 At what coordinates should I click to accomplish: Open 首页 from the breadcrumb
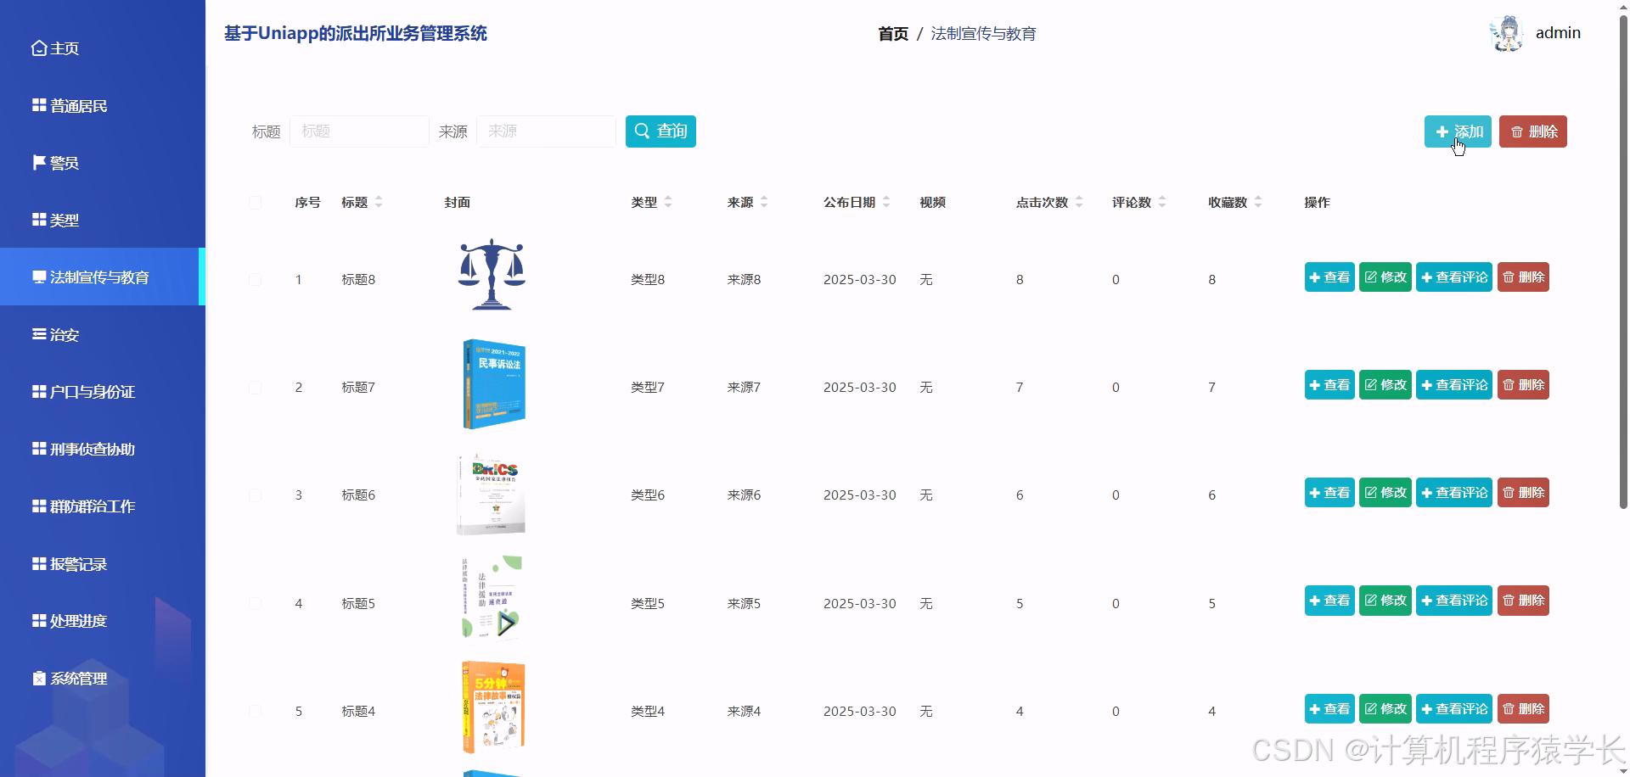coord(892,33)
